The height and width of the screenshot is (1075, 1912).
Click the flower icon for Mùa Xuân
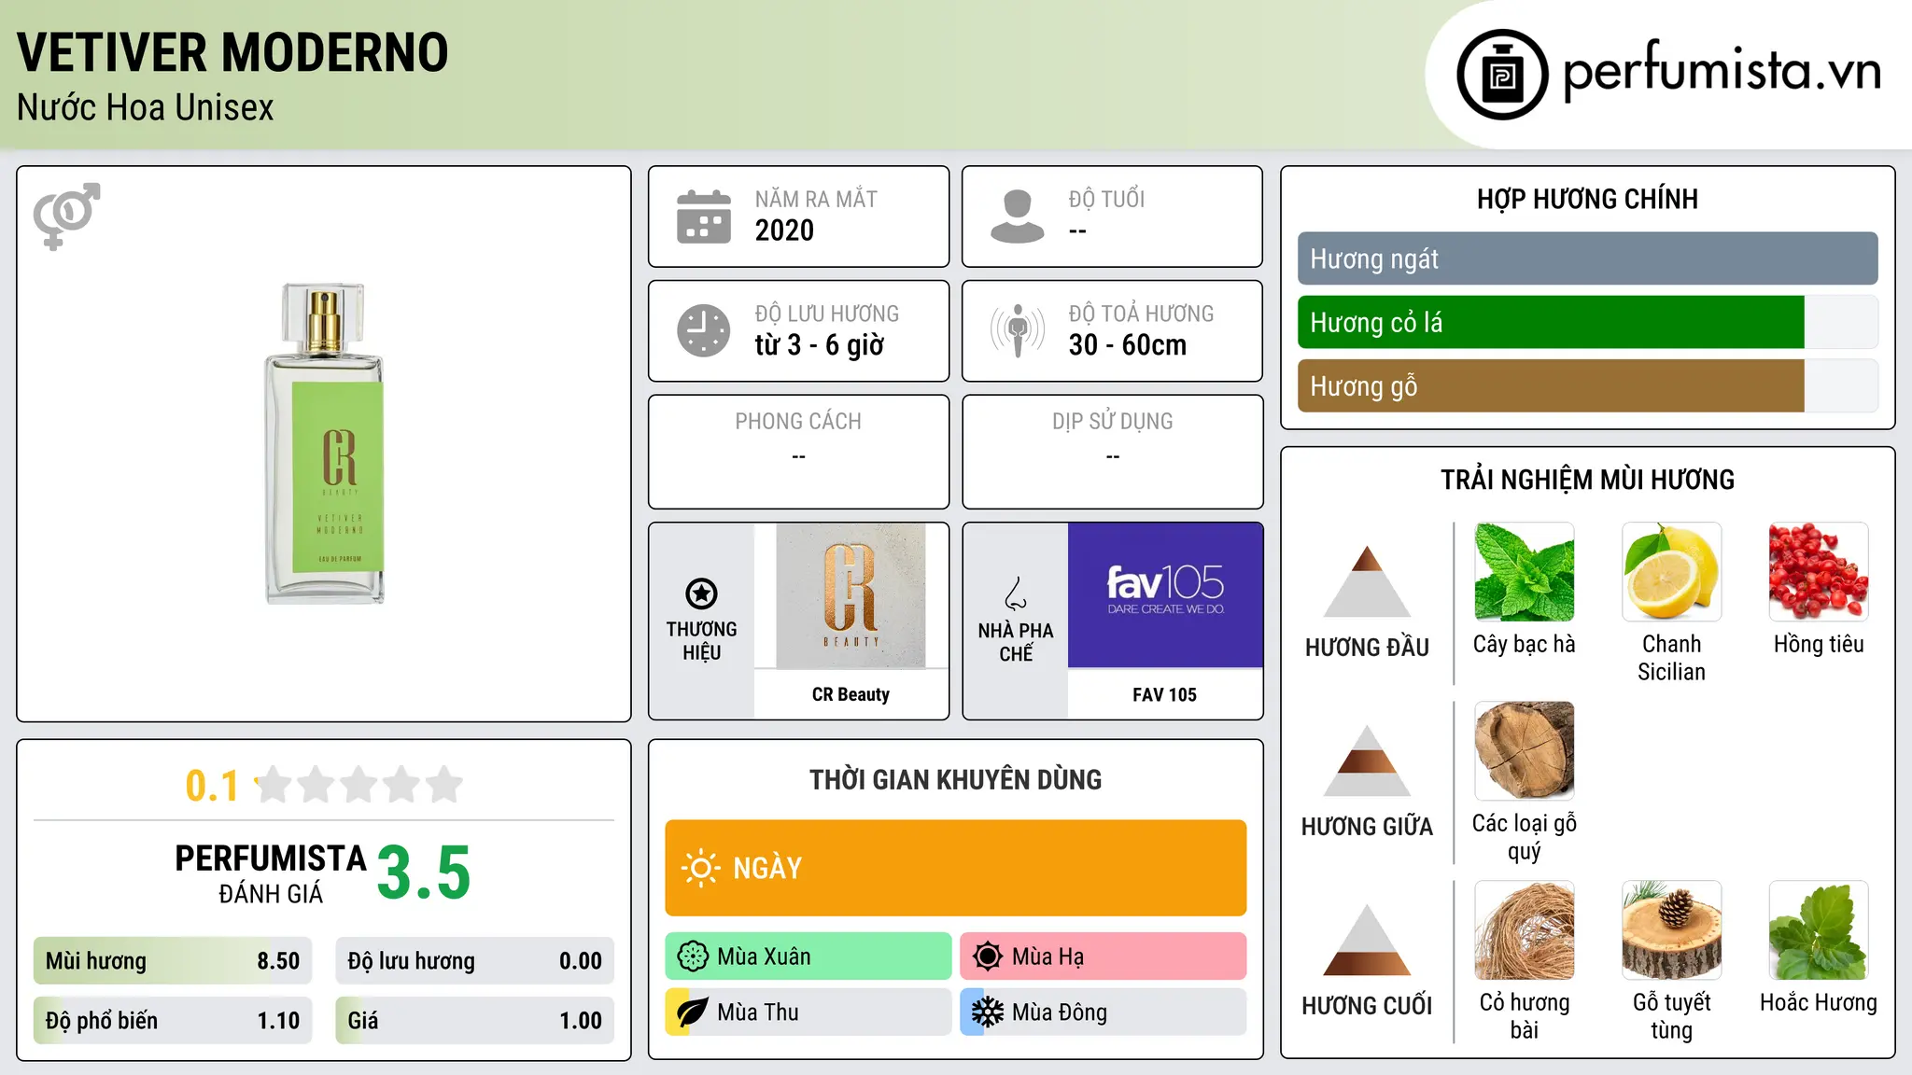point(693,956)
